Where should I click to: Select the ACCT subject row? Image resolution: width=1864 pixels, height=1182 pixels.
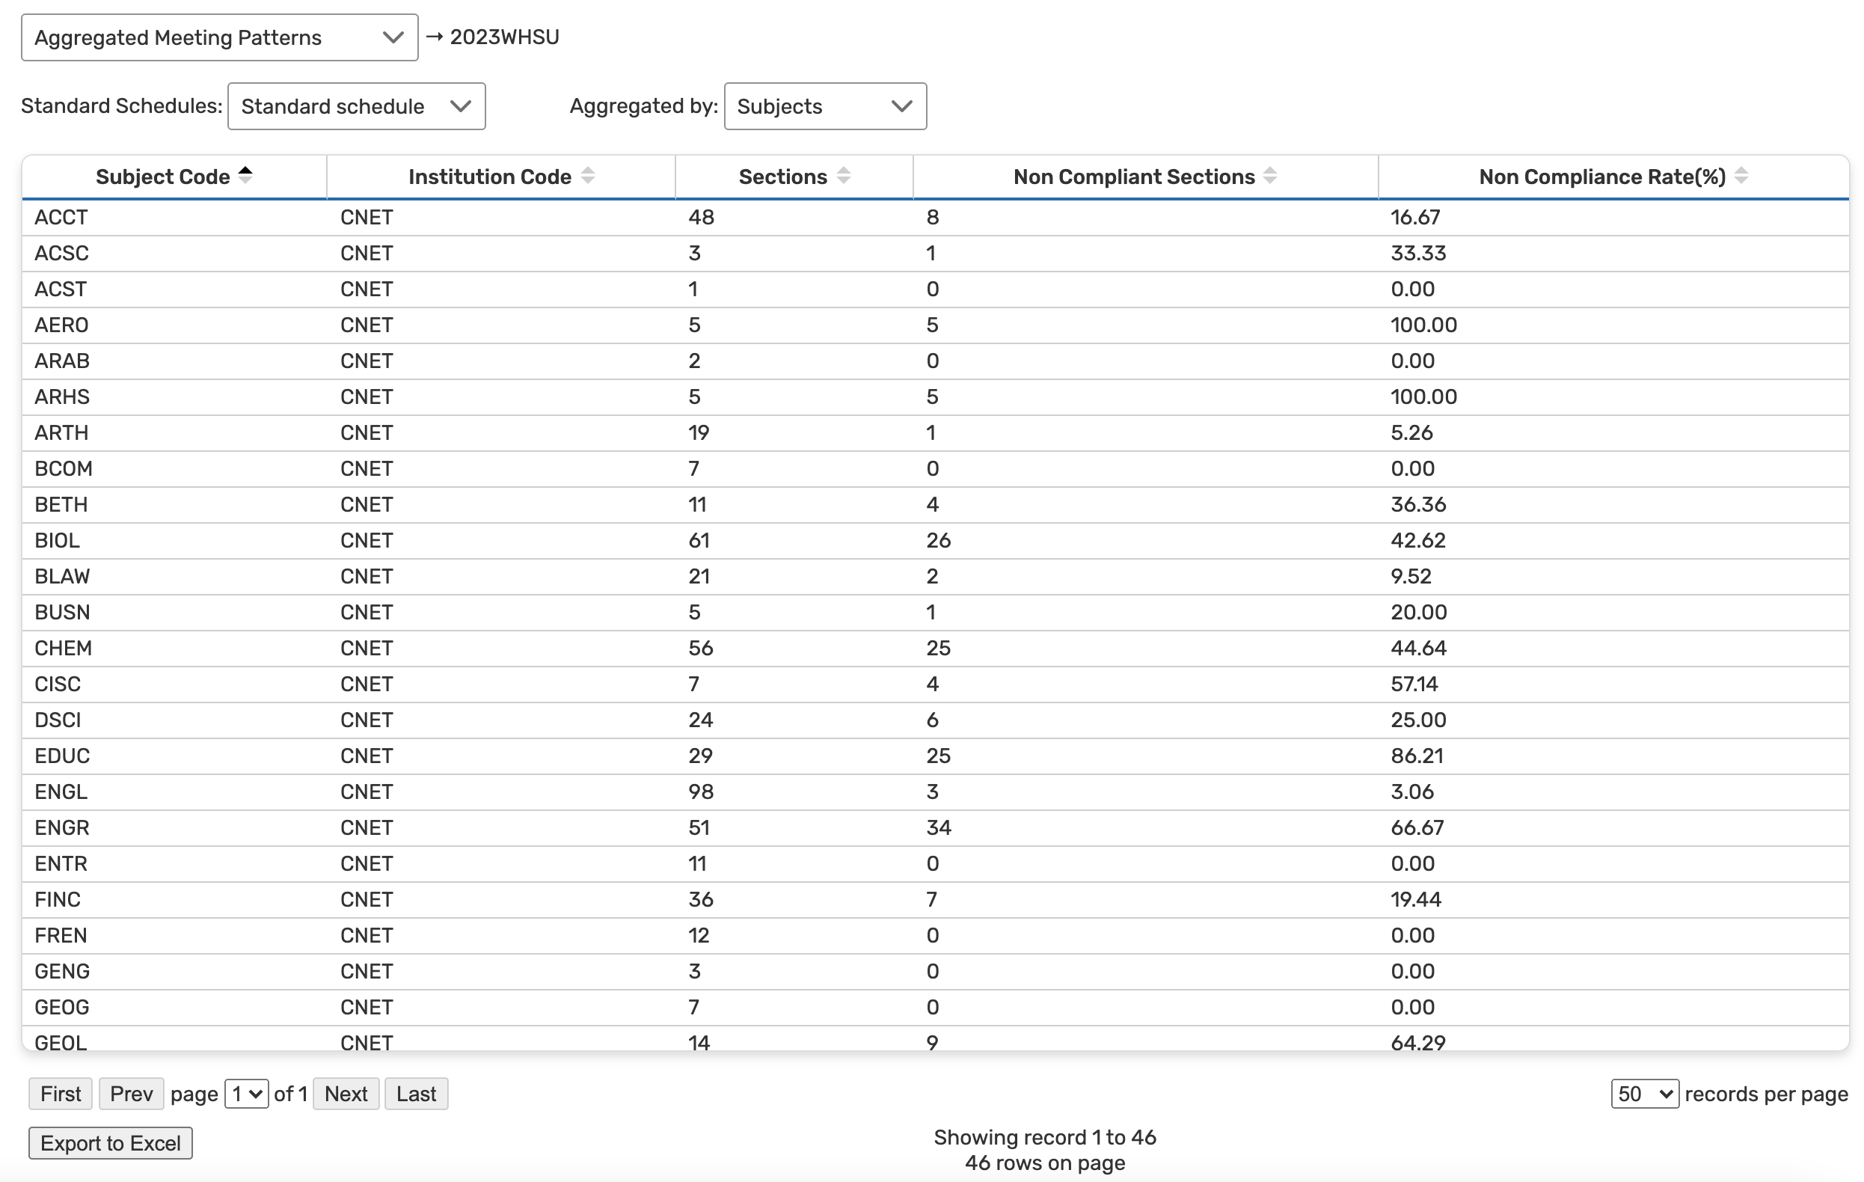pos(61,218)
